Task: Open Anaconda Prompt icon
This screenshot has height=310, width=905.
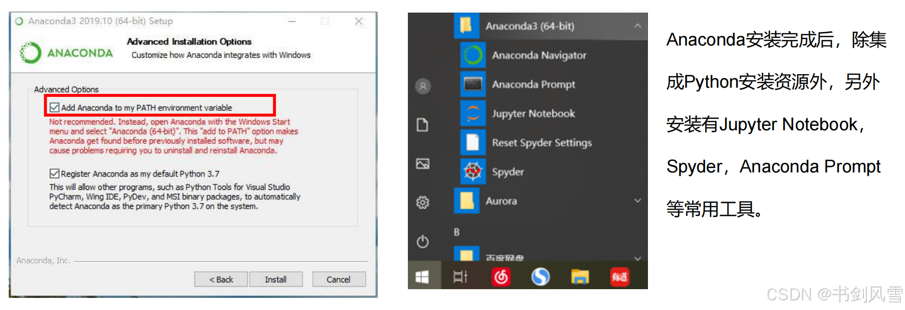Action: 473,84
